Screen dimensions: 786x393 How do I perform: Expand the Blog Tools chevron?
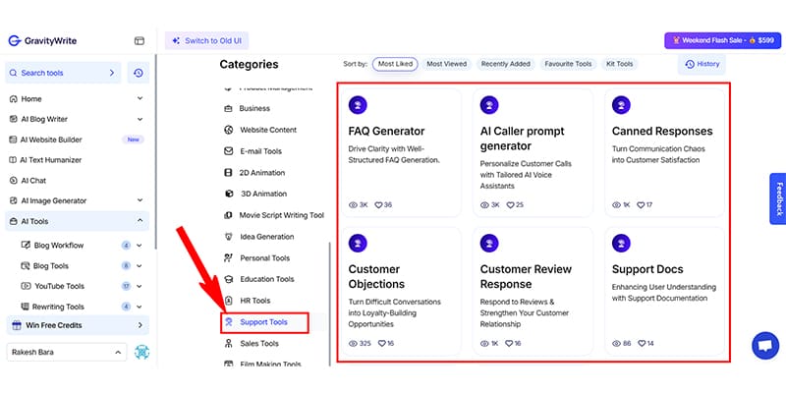point(139,265)
